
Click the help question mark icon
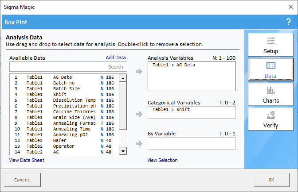click(x=288, y=22)
